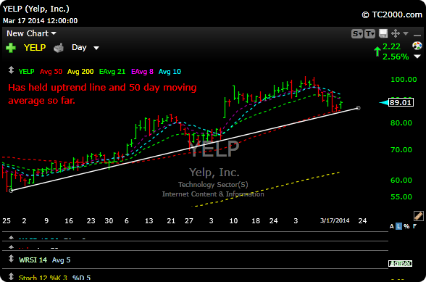Open the color palette icon
This screenshot has width=426, height=282.
point(417,46)
